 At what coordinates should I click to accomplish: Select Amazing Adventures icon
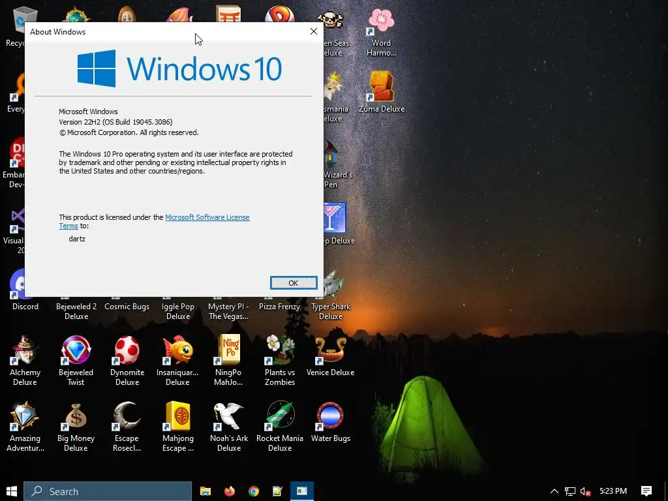pyautogui.click(x=25, y=426)
